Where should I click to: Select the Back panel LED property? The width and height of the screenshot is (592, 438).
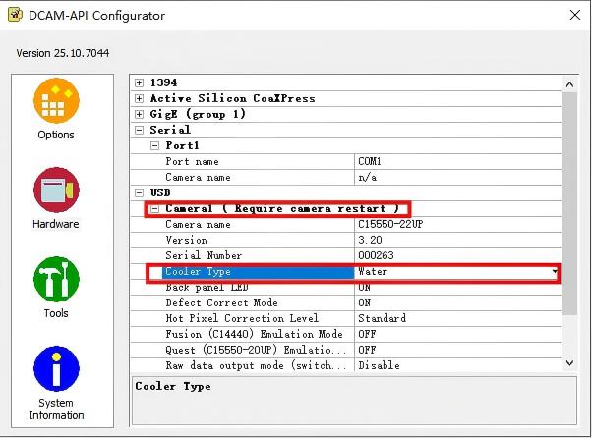(207, 288)
